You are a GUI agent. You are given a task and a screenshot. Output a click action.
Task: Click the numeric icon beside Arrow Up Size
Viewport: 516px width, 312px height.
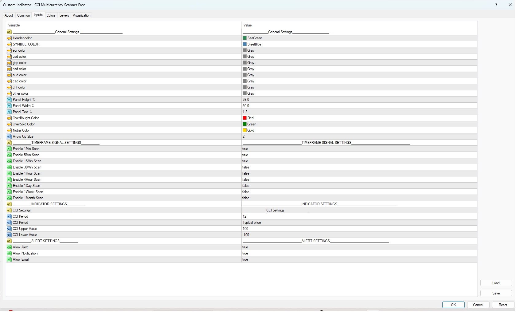[x=9, y=136]
